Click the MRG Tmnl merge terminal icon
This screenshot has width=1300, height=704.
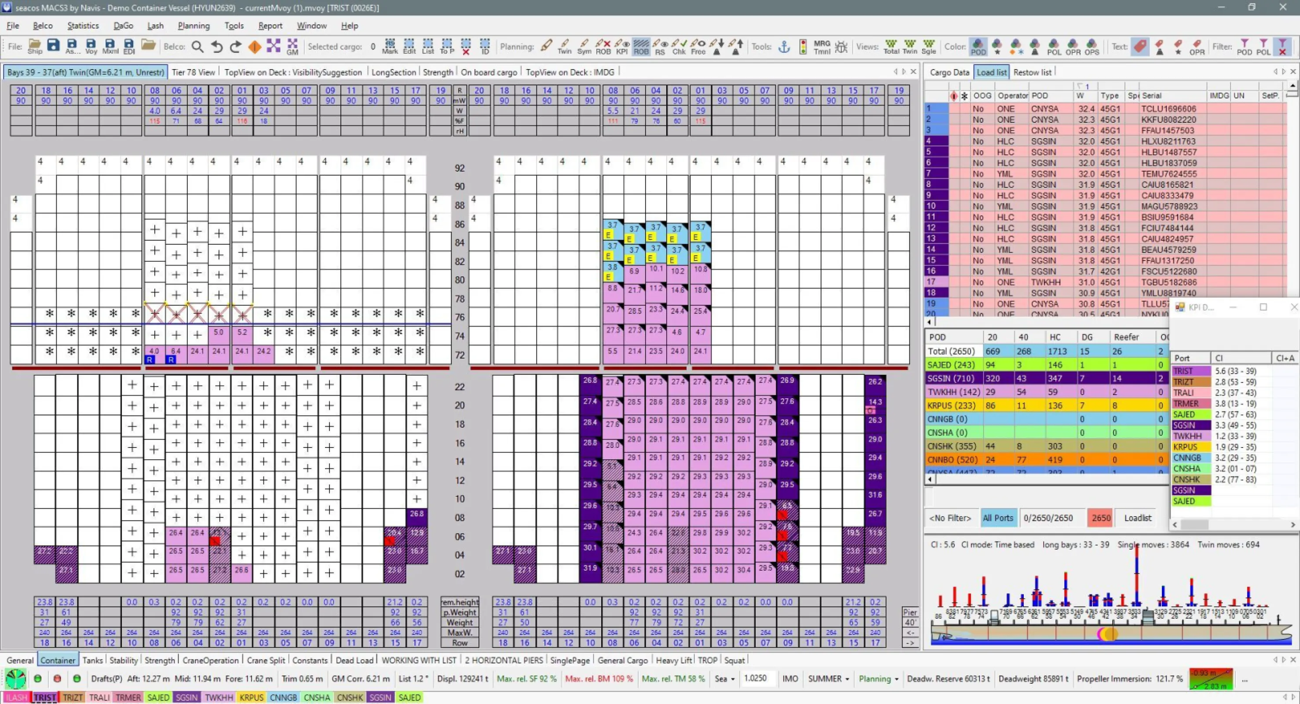coord(822,47)
